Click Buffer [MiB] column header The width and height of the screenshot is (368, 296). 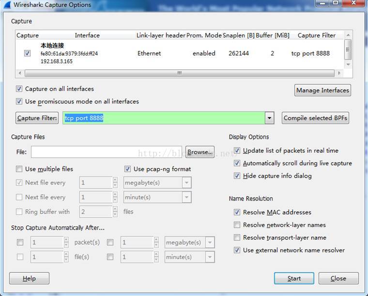(x=273, y=35)
